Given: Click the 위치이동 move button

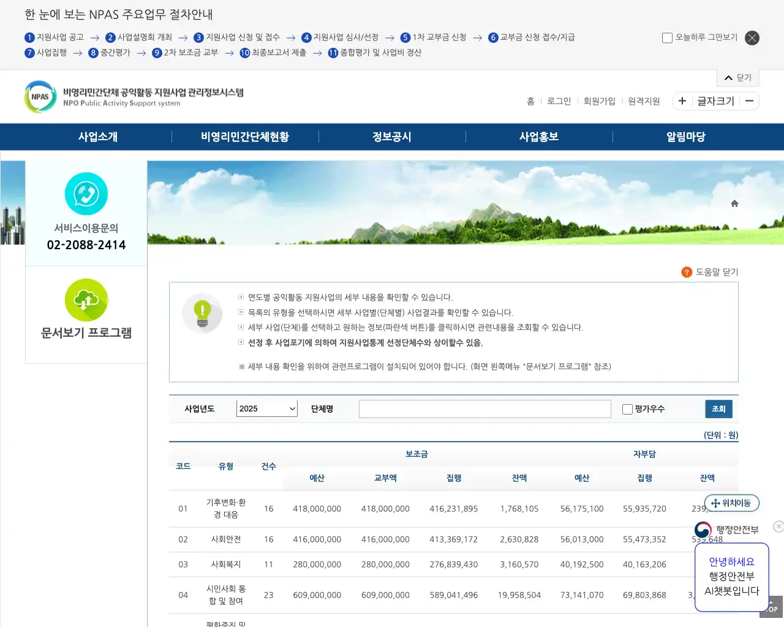Looking at the screenshot, I should 732,503.
